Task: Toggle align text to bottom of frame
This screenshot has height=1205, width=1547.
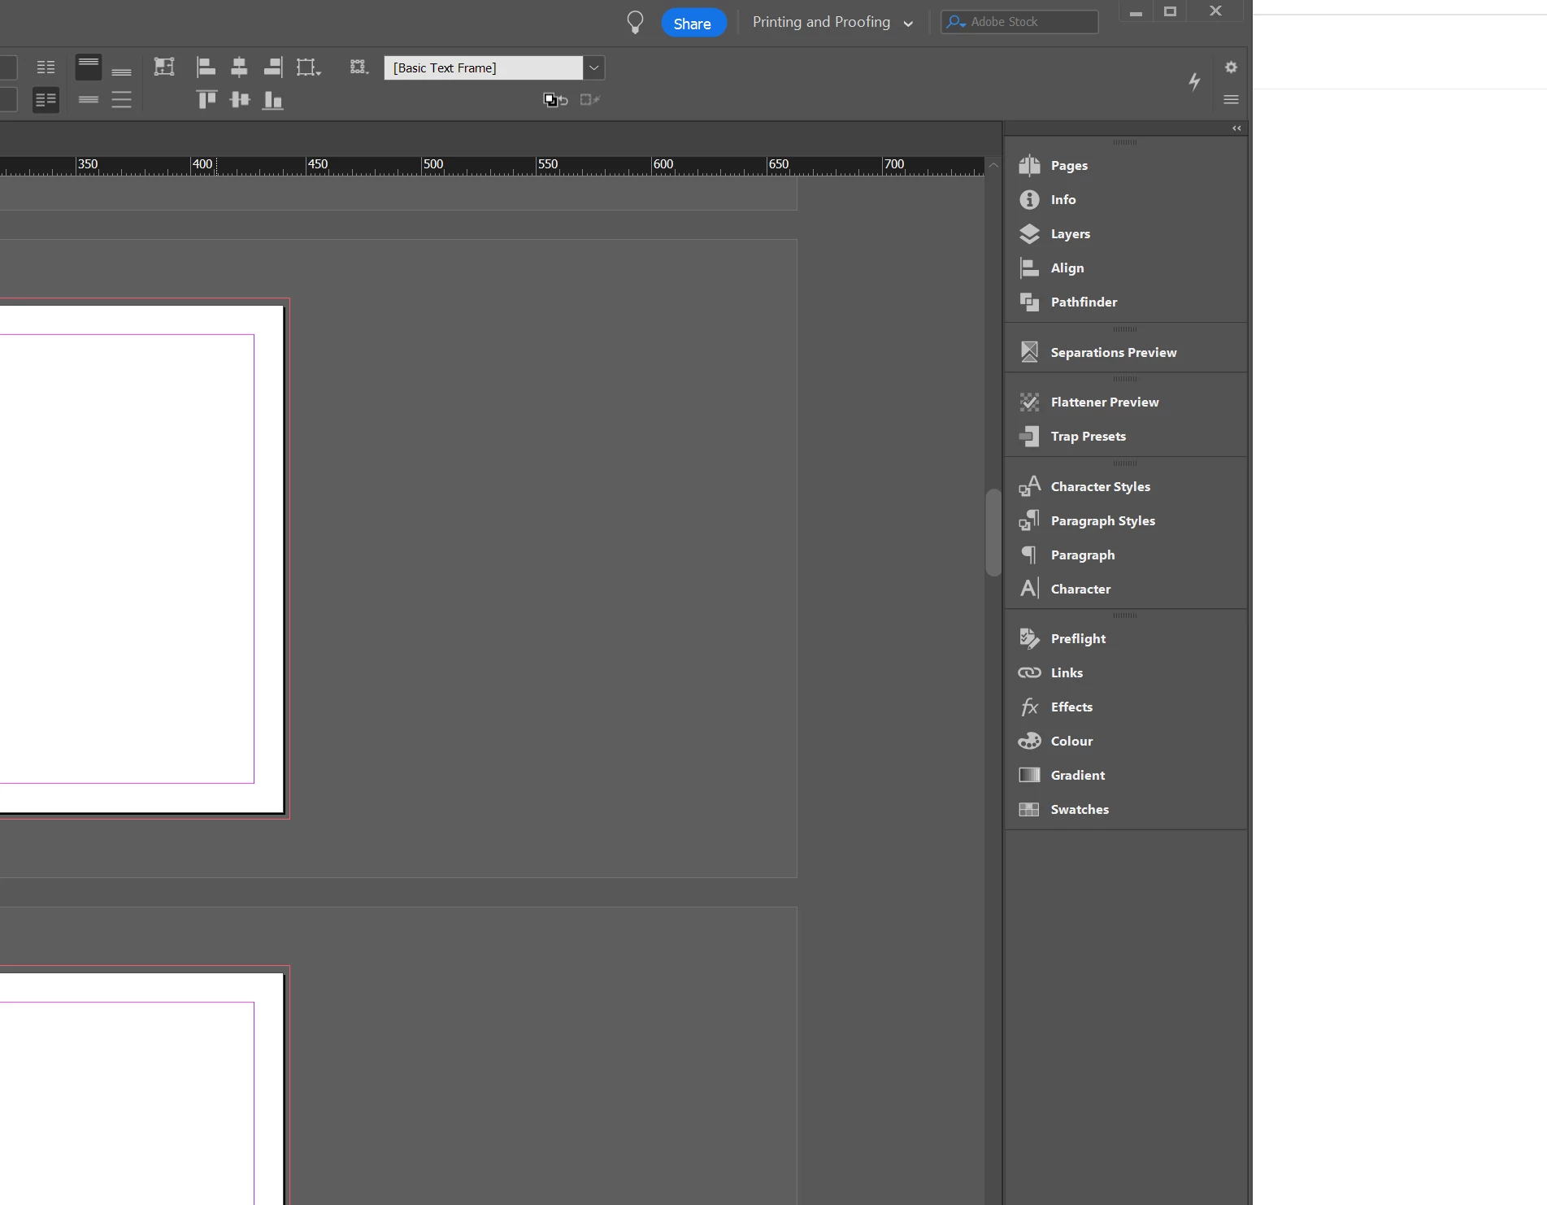Action: (x=121, y=71)
